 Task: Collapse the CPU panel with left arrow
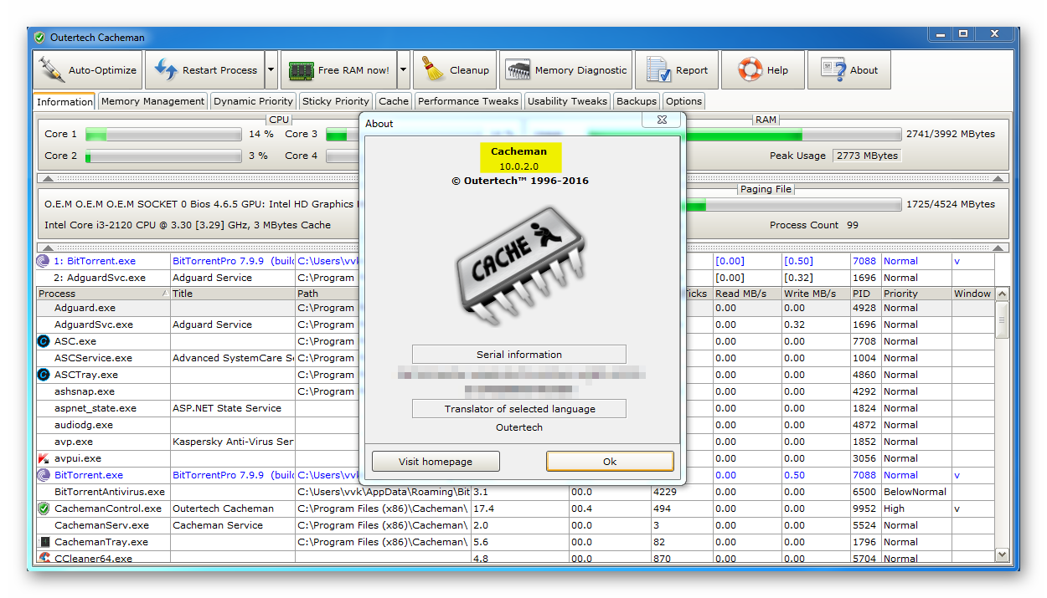(49, 178)
